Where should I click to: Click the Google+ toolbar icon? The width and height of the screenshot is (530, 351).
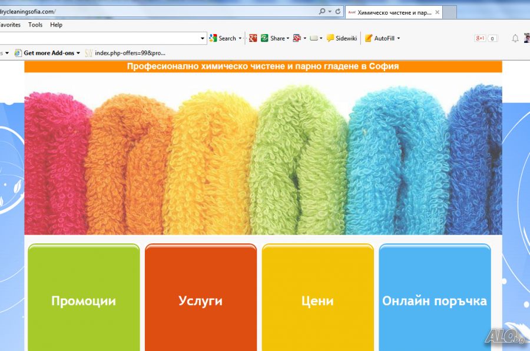click(253, 38)
